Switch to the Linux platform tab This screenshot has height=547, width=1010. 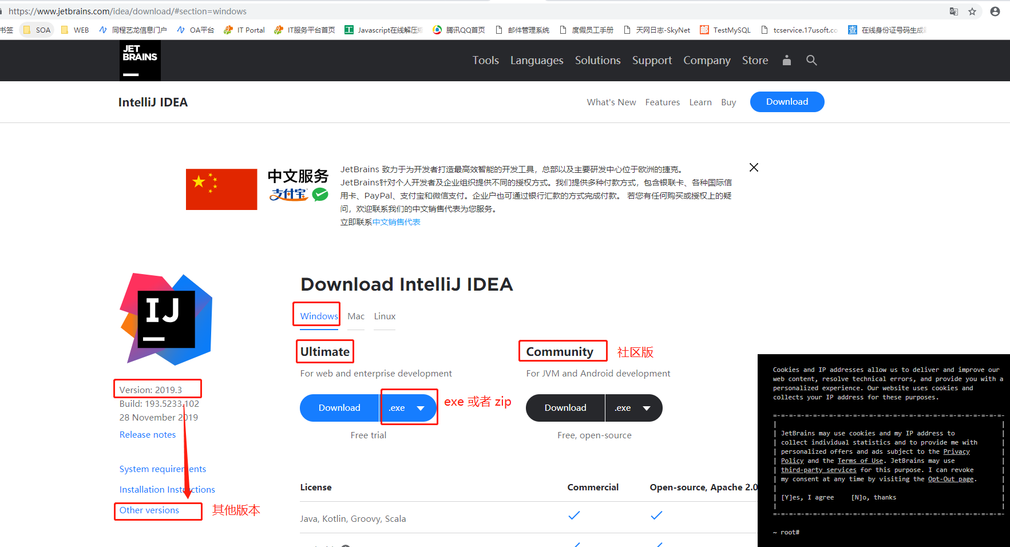(385, 316)
